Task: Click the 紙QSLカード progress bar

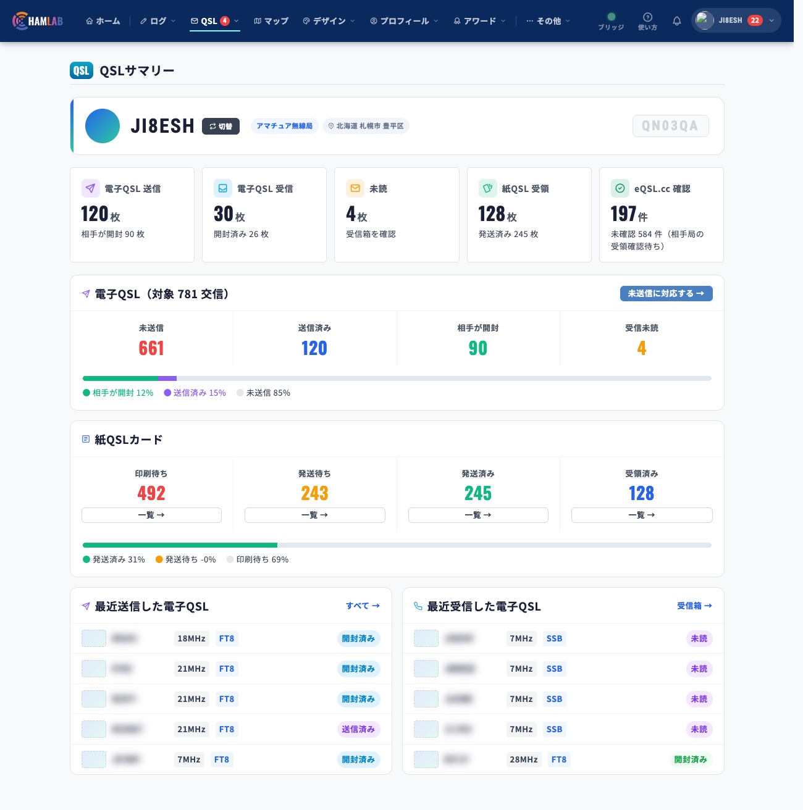Action: coord(397,545)
